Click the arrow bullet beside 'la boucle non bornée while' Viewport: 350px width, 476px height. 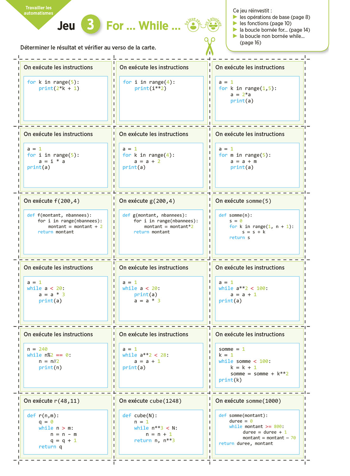tap(235, 36)
